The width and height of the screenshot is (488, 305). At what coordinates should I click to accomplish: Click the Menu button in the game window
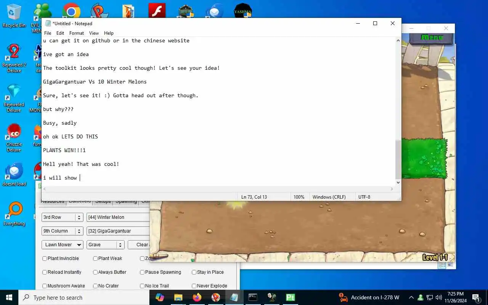pos(432,37)
